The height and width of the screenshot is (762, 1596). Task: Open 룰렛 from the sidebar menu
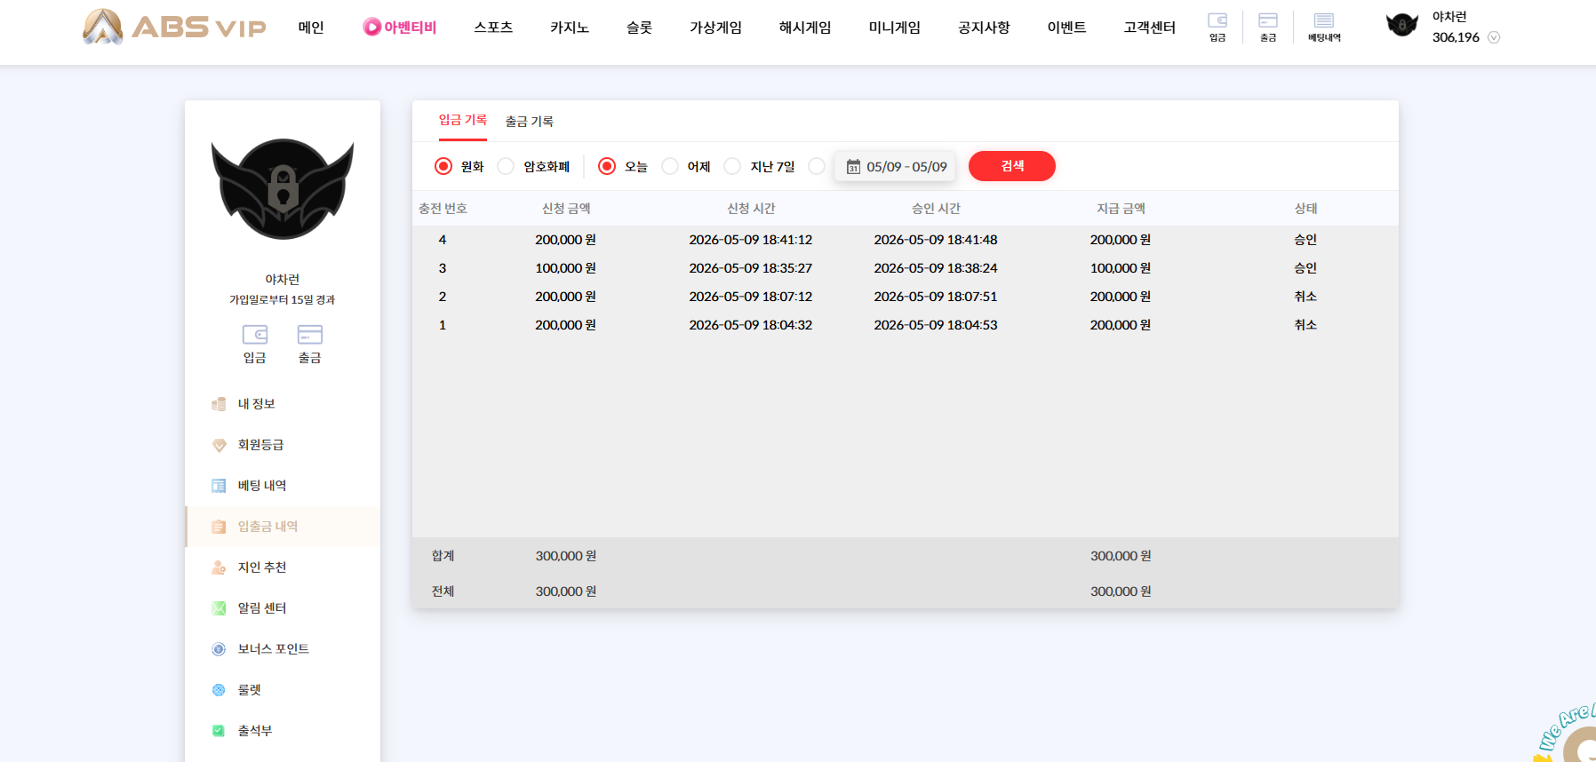[250, 690]
